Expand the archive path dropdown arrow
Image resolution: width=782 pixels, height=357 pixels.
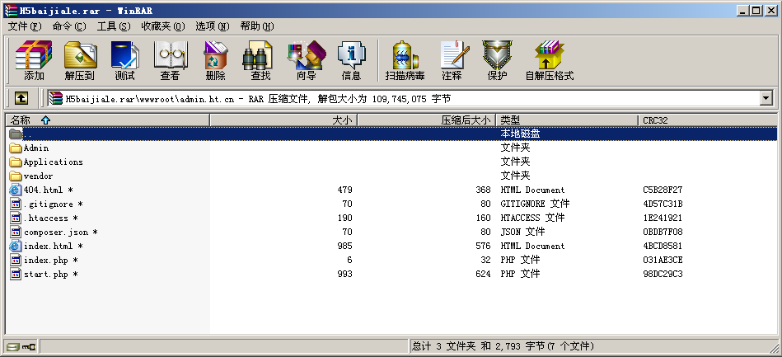[766, 98]
